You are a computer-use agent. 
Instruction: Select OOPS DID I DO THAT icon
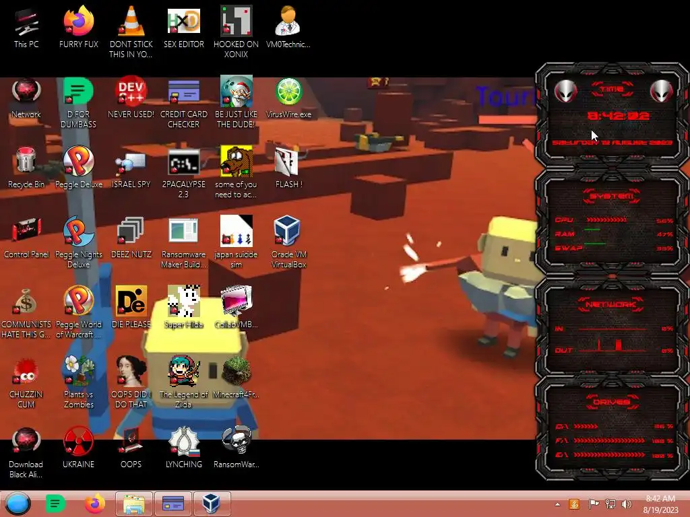tap(131, 382)
